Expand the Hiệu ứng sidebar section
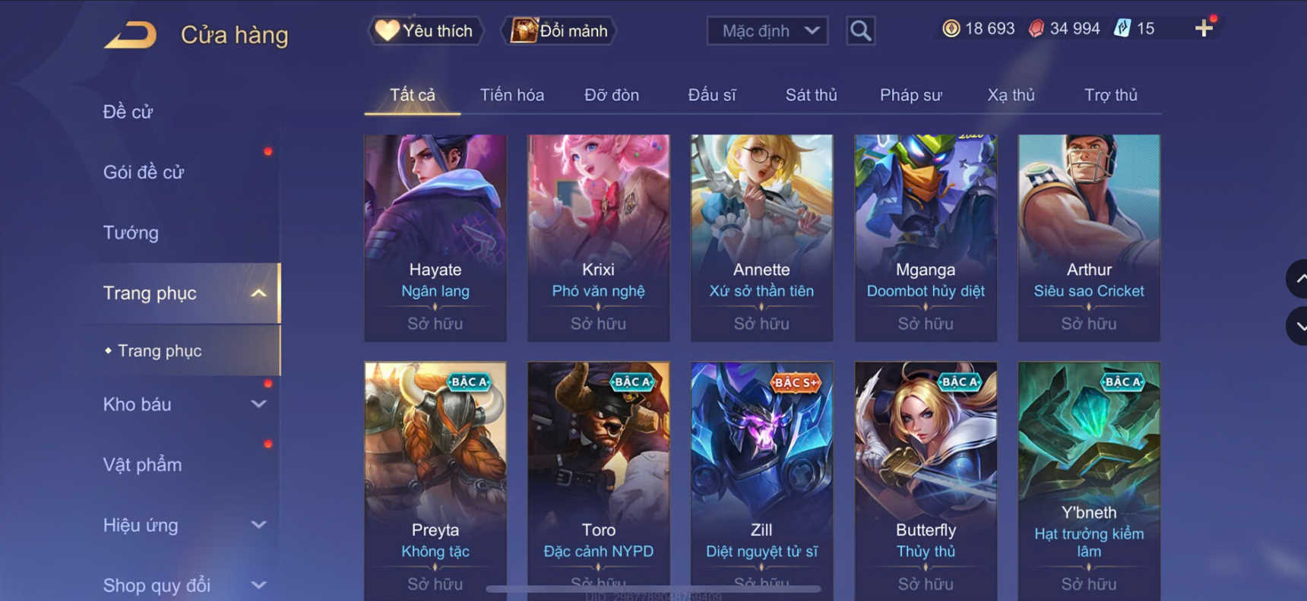Image resolution: width=1307 pixels, height=601 pixels. pos(258,525)
